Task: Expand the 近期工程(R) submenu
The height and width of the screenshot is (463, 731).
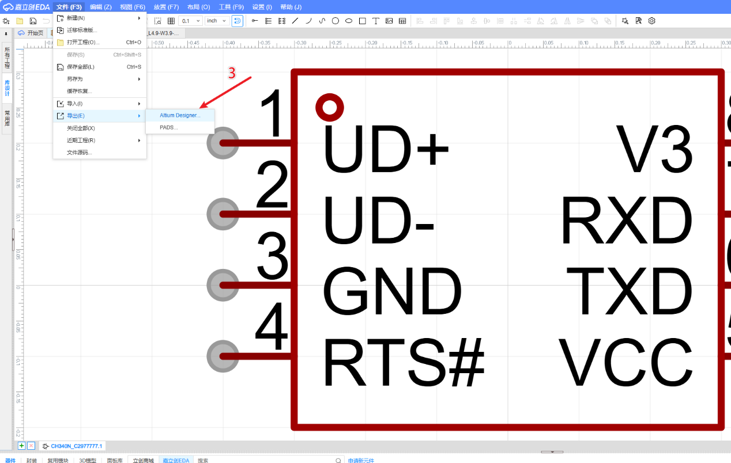Action: point(100,141)
